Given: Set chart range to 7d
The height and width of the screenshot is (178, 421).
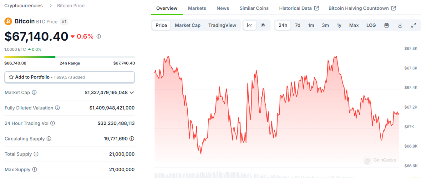Looking at the screenshot, I should (298, 25).
